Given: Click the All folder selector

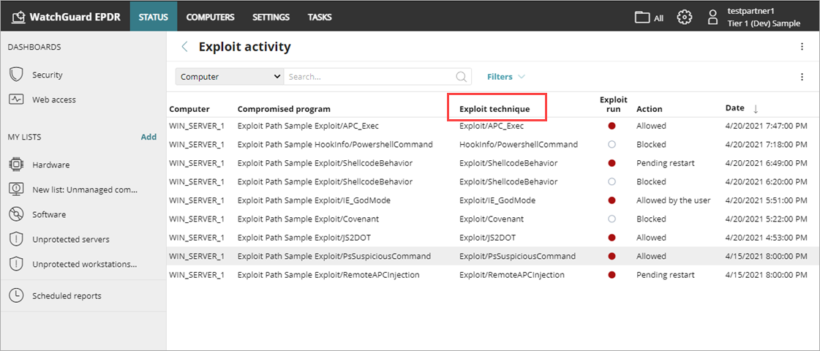Looking at the screenshot, I should (649, 18).
